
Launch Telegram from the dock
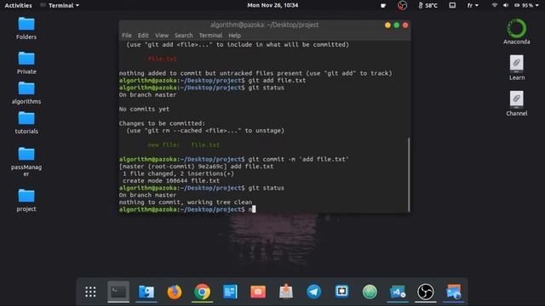click(x=314, y=292)
